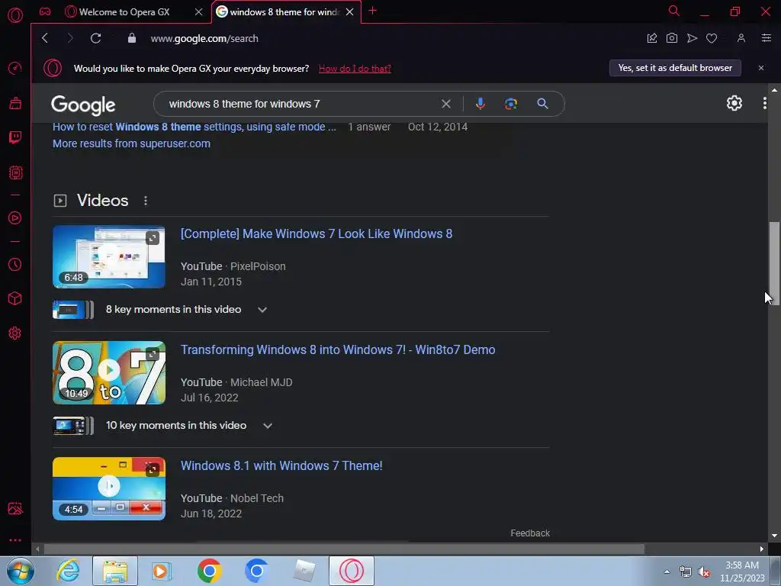The image size is (781, 586).
Task: Clear the Google search box text
Action: [445, 104]
